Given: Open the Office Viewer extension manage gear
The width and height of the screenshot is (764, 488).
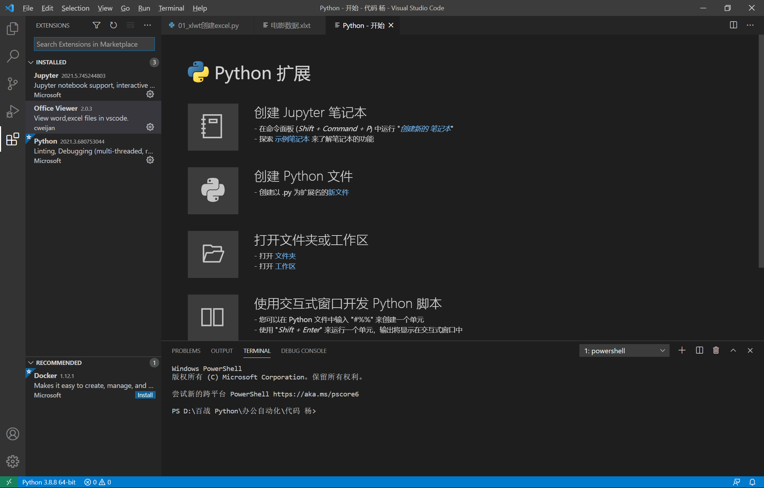Looking at the screenshot, I should click(150, 127).
